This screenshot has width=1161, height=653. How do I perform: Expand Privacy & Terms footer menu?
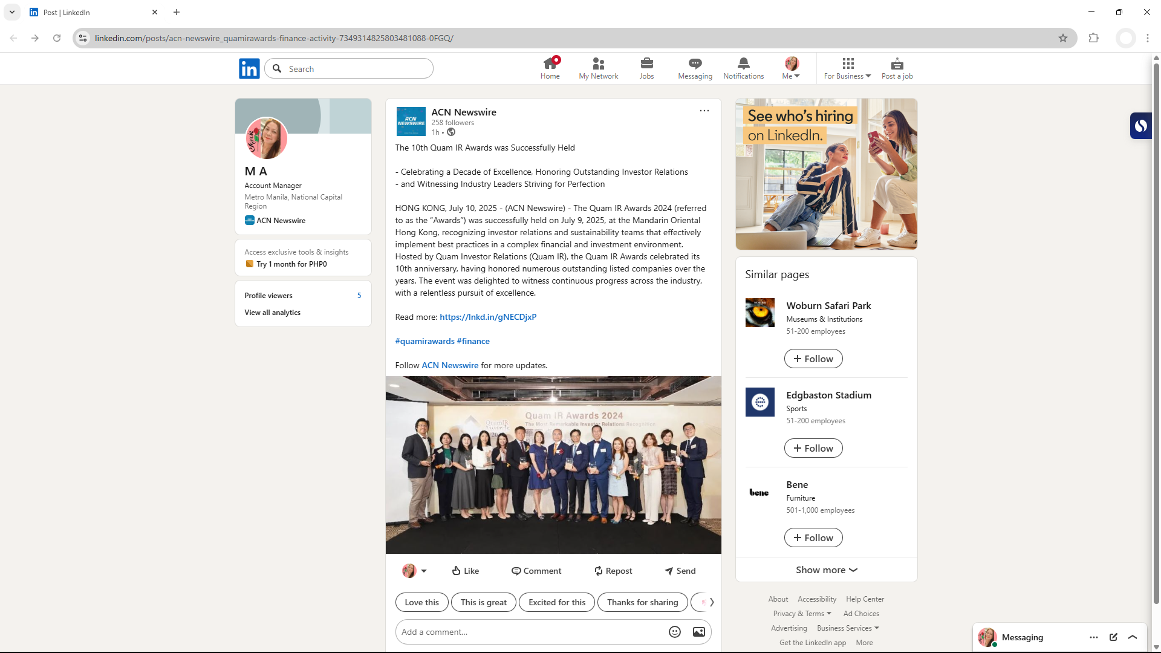(x=802, y=614)
